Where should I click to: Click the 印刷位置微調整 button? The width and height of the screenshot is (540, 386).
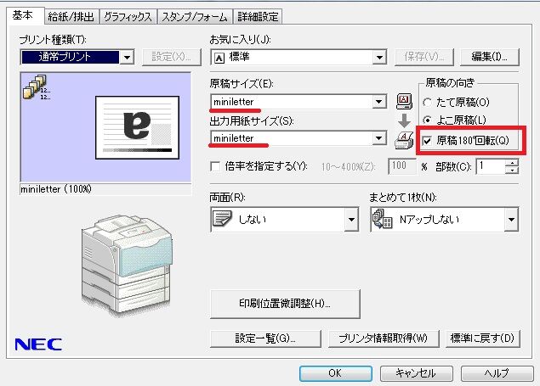[285, 304]
